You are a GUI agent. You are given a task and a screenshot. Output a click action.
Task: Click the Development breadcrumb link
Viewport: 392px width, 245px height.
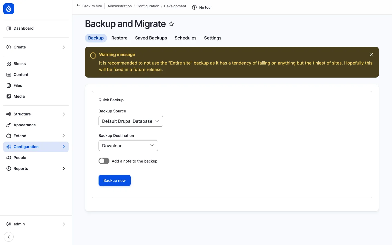tap(175, 6)
